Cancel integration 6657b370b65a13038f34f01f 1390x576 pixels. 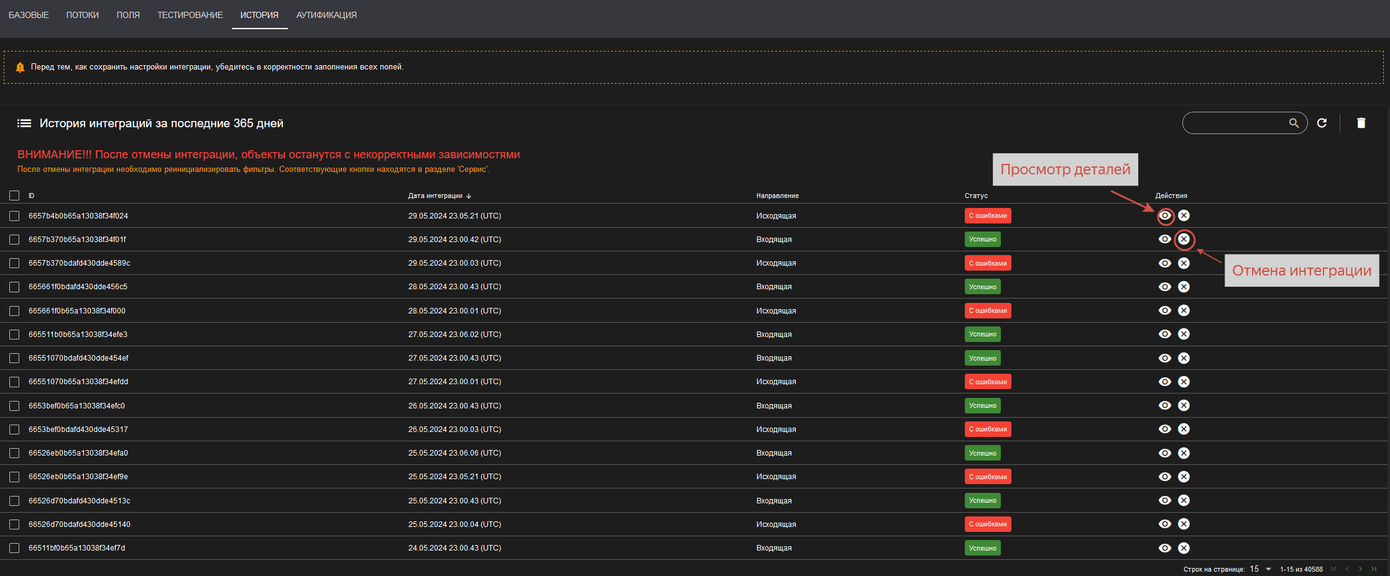click(x=1184, y=239)
